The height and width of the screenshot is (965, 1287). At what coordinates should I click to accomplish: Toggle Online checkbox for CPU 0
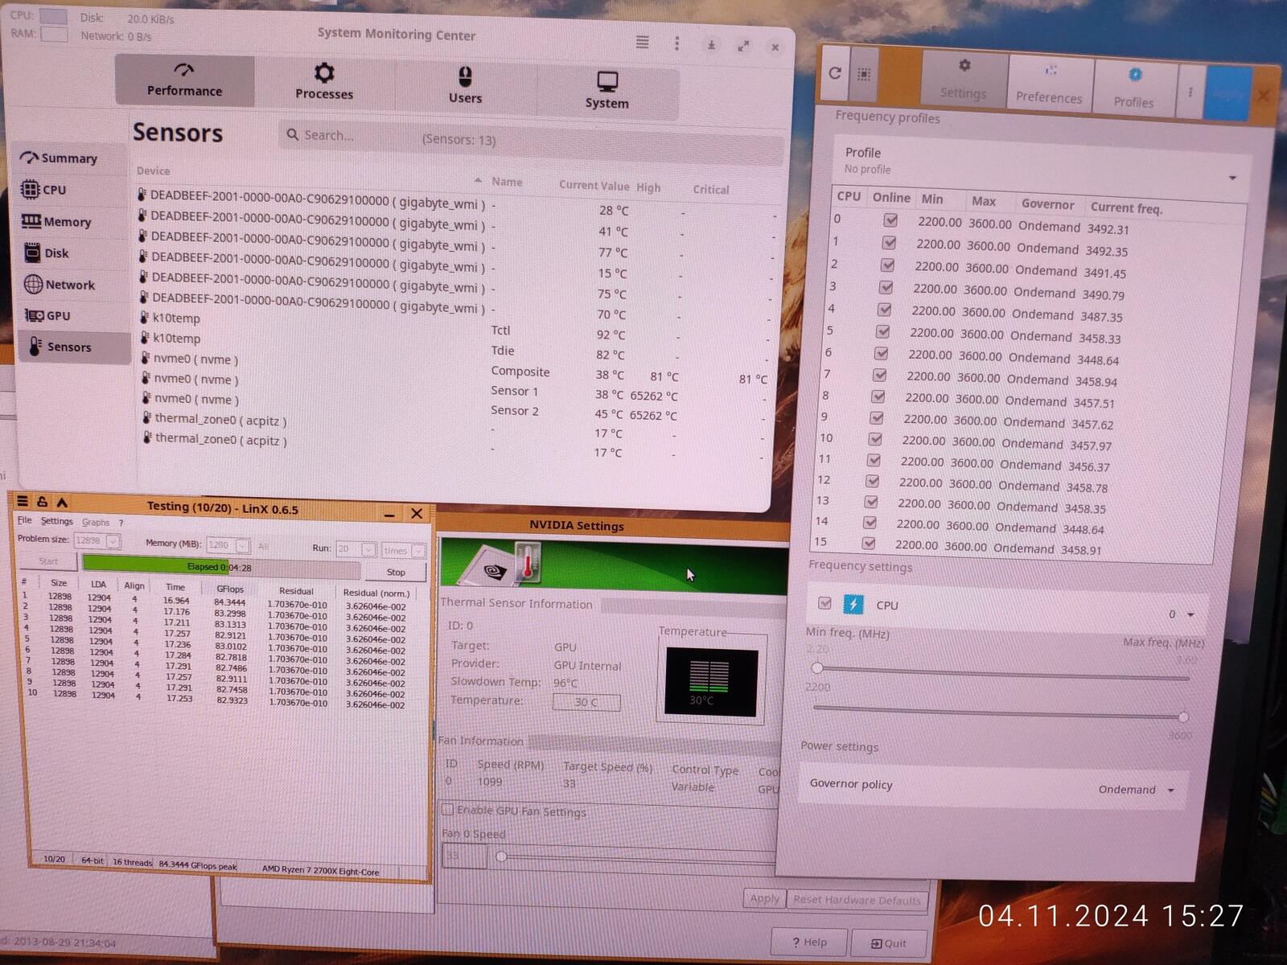coord(890,220)
